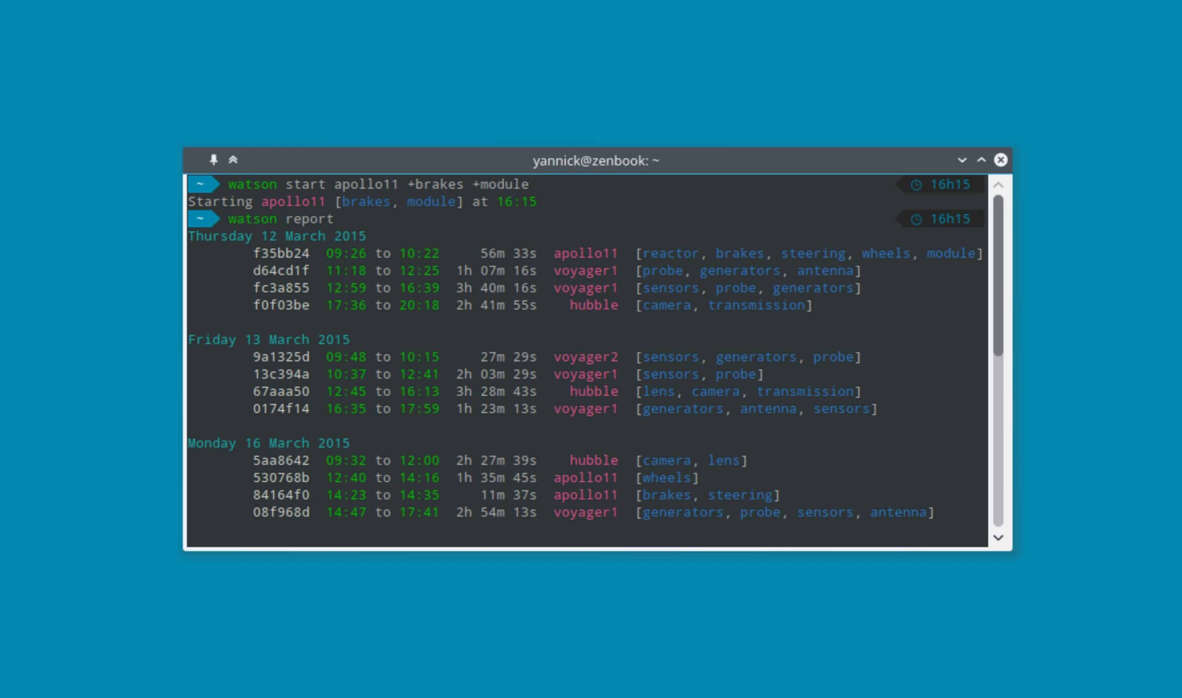Close the yannick@zenbook terminal window

[x=1000, y=160]
